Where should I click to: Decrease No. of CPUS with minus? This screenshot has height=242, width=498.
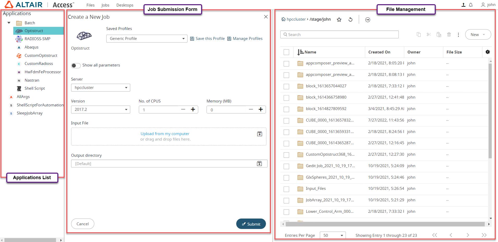[x=183, y=109]
